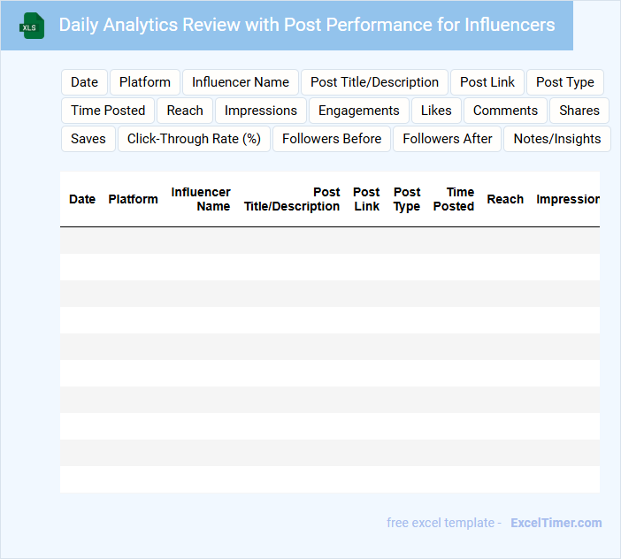The image size is (621, 559).
Task: Select the Platform tag button
Action: (x=145, y=82)
